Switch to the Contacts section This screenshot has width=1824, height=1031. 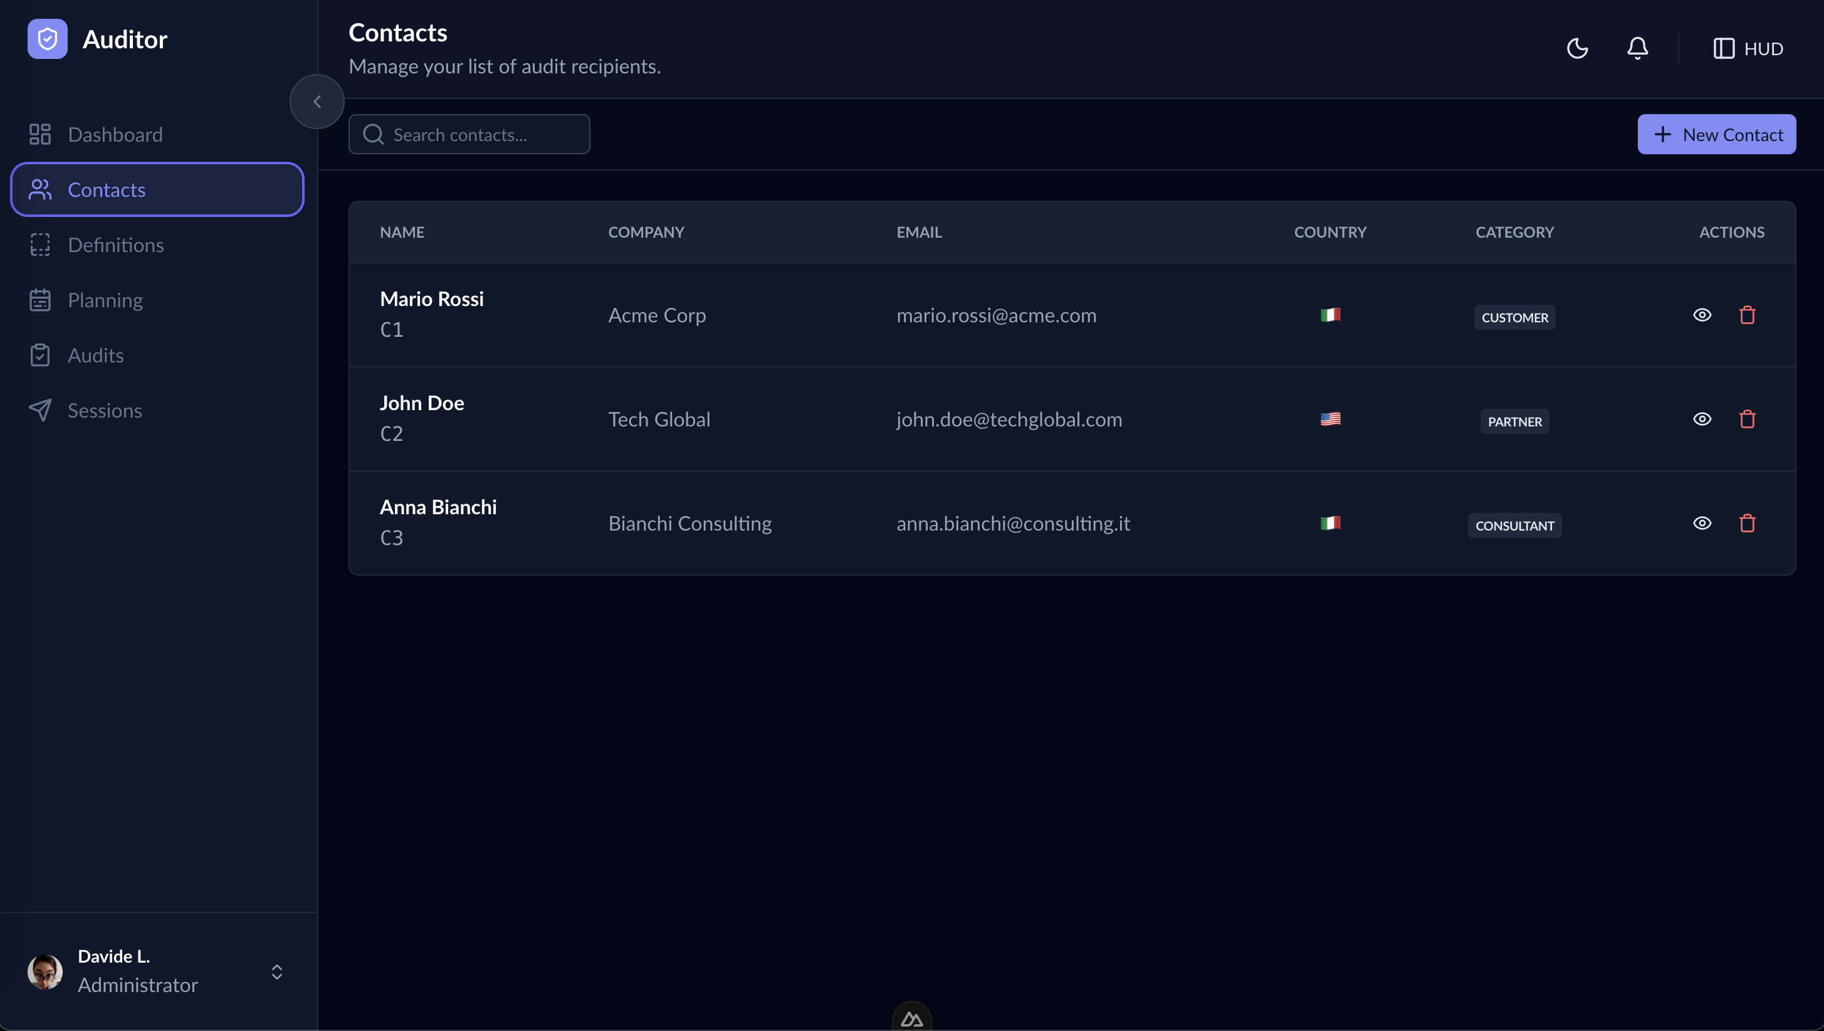coord(107,189)
